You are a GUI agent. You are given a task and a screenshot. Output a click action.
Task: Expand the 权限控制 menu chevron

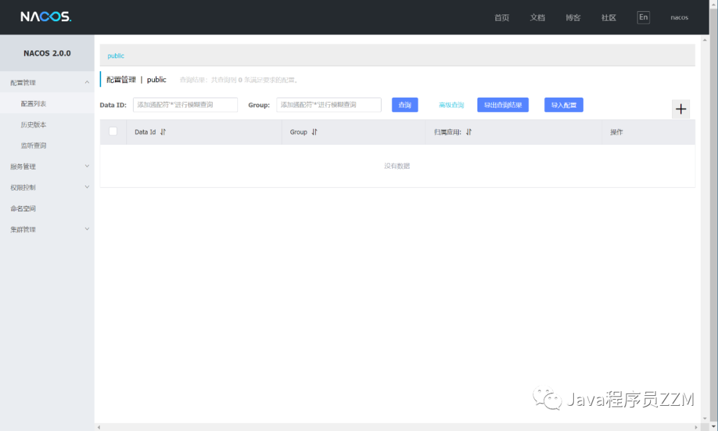click(87, 187)
